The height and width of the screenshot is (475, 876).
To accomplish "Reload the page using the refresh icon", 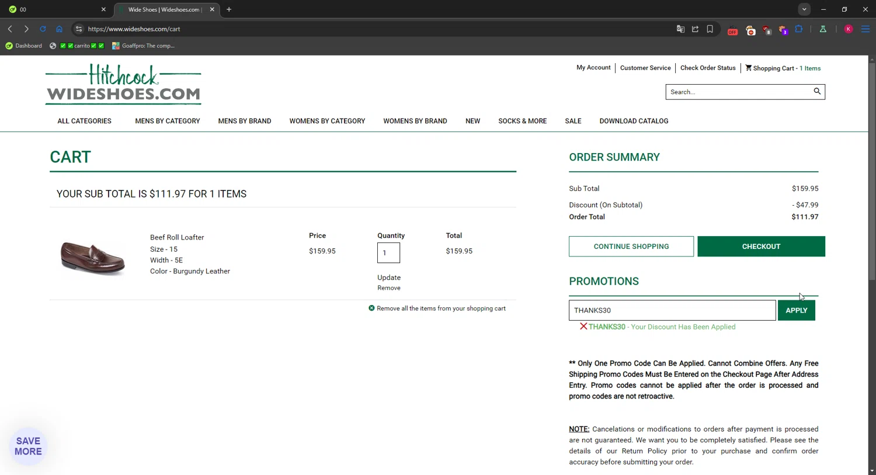I will [43, 29].
